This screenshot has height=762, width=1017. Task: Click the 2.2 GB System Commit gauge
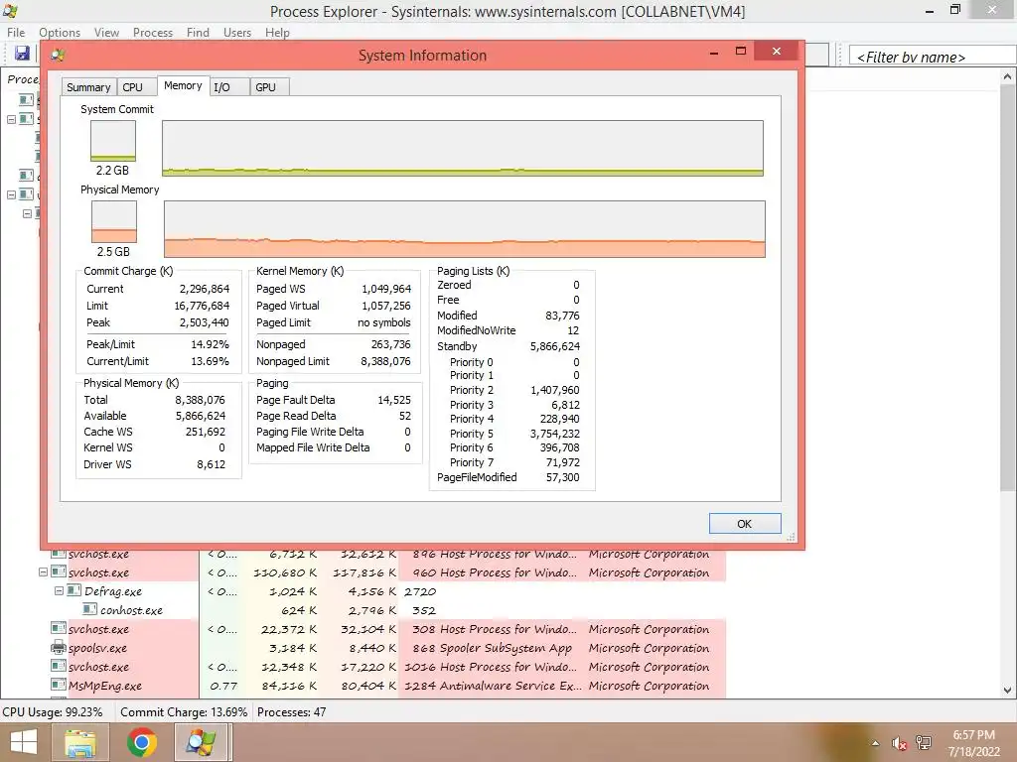click(113, 141)
